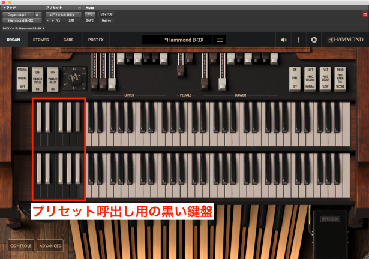Open the insert slot 'a' dropdown
This screenshot has height=259, width=369.
(38, 14)
